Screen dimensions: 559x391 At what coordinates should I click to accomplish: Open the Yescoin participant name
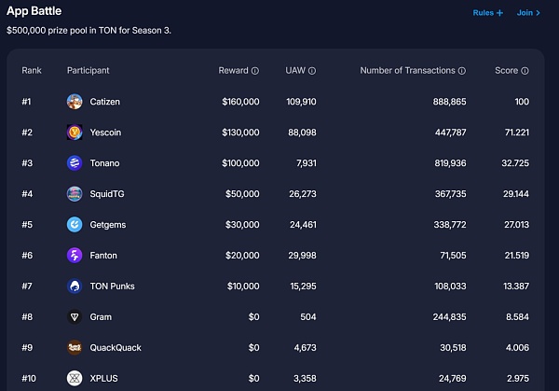105,132
